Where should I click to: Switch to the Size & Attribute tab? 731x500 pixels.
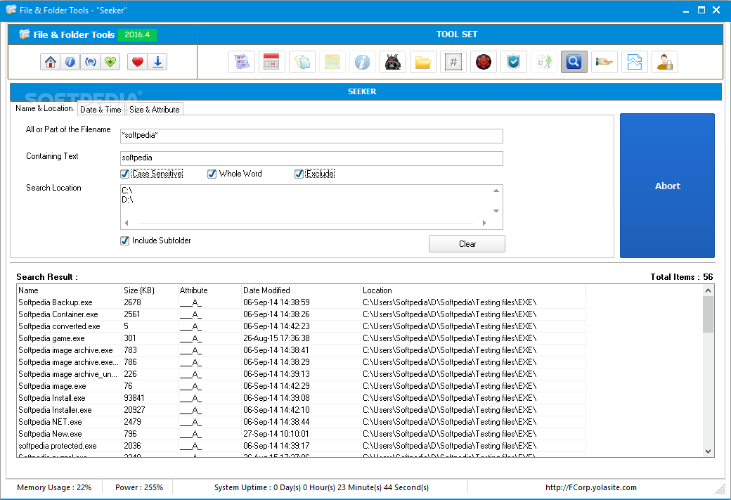[155, 110]
